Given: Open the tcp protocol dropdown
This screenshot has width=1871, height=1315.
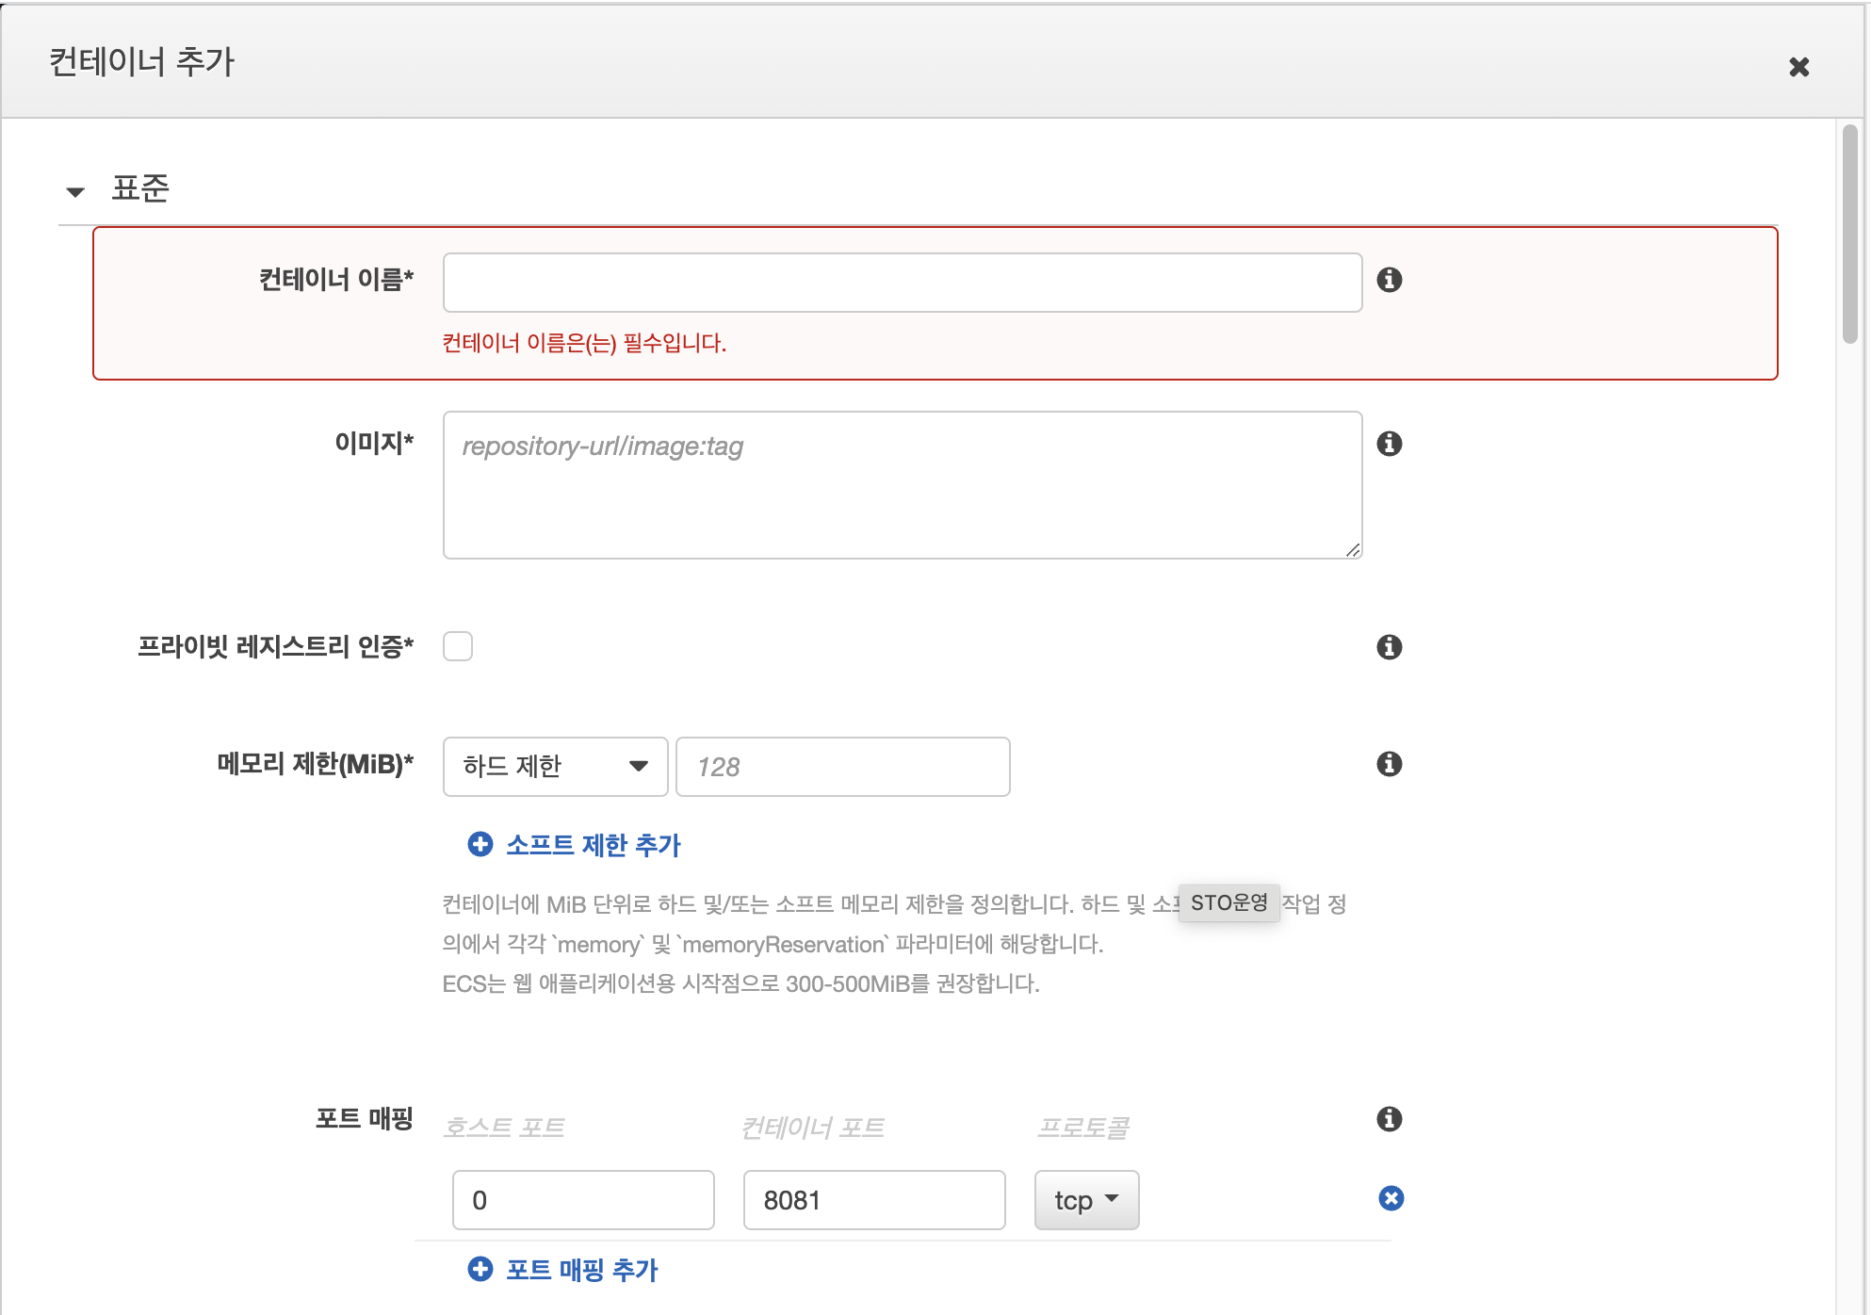Looking at the screenshot, I should coord(1086,1199).
